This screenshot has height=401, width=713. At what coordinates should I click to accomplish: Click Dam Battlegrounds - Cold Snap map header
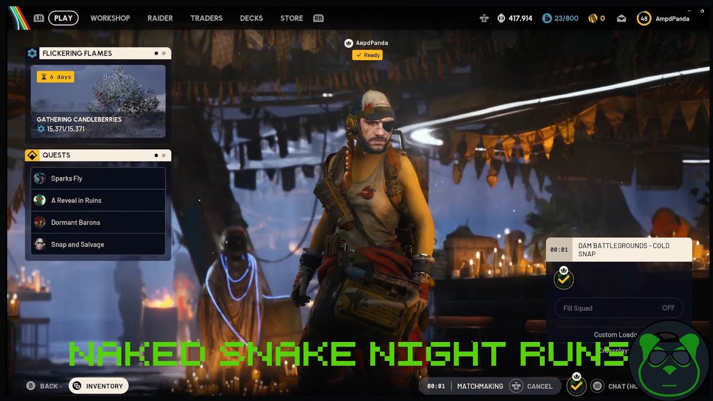tap(619, 250)
